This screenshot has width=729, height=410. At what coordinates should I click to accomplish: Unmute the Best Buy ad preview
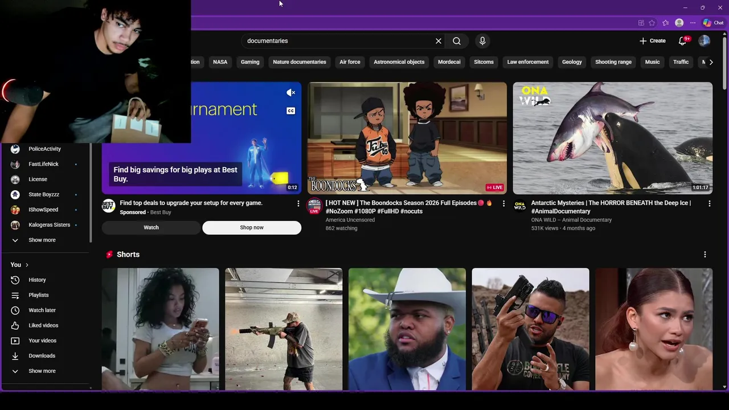click(x=290, y=93)
